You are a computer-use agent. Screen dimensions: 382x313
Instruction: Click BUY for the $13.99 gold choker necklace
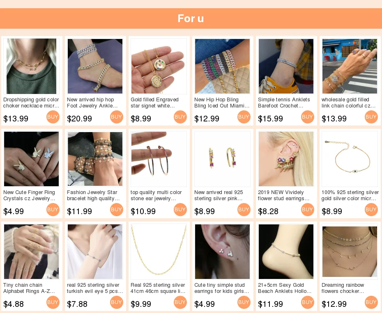coord(53,117)
